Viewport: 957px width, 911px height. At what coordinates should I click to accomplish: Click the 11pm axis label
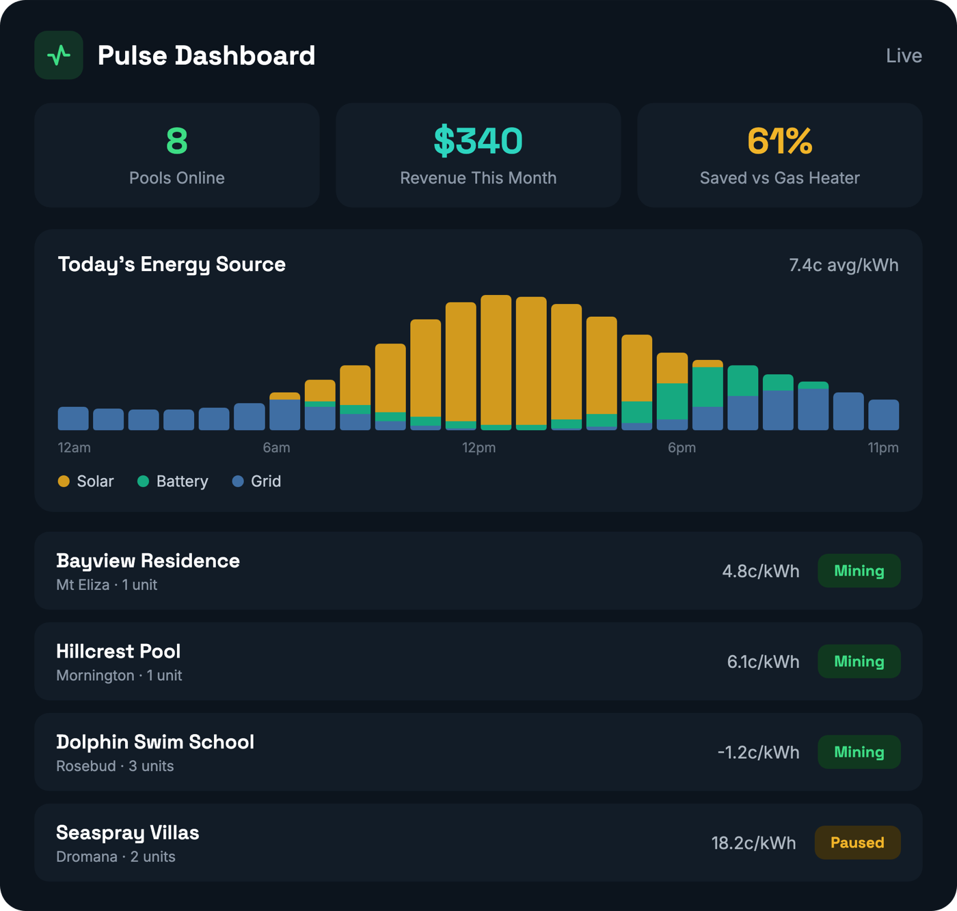click(883, 448)
